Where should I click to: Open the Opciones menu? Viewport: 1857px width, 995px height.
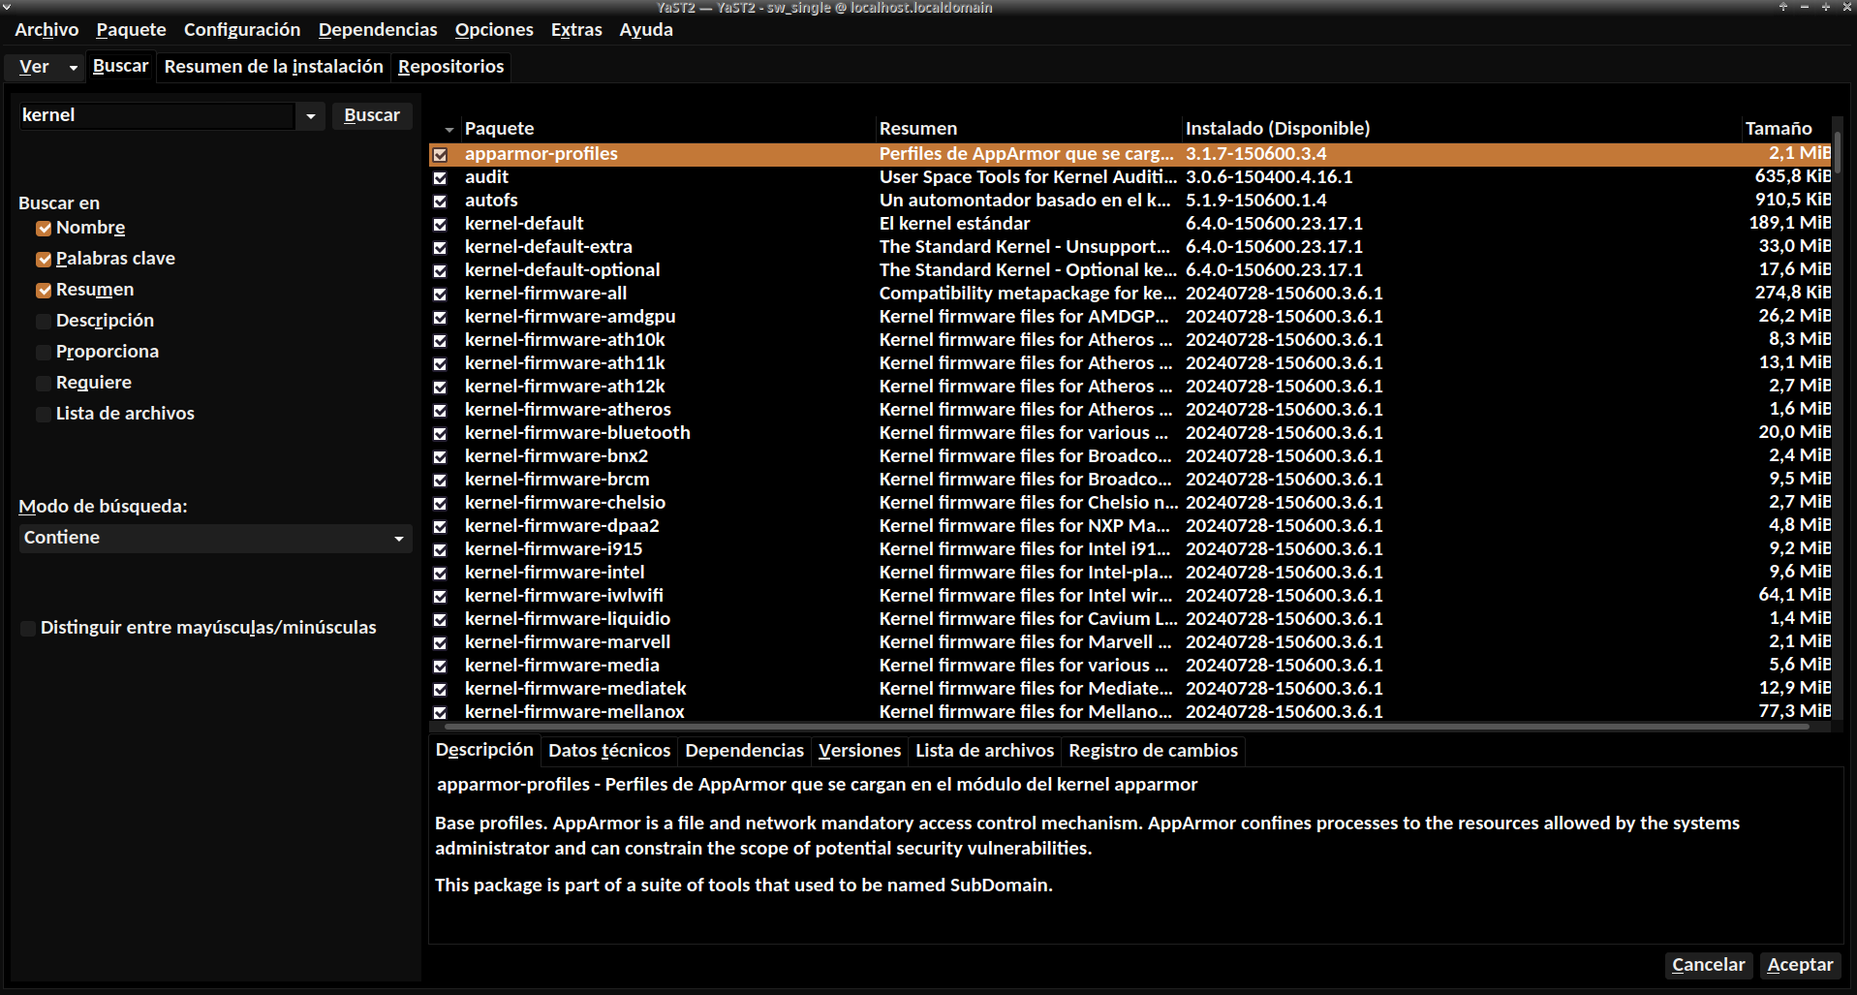pyautogui.click(x=494, y=30)
